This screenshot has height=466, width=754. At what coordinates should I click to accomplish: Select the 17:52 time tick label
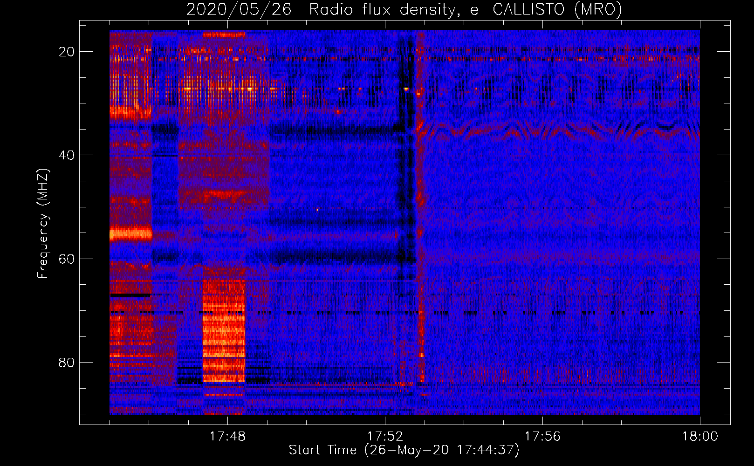385,436
